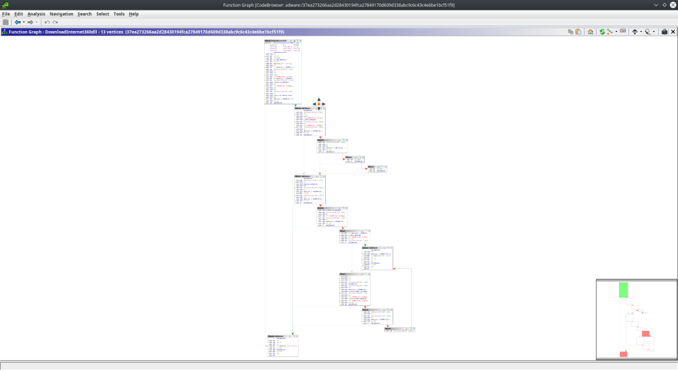Open the Navigation menu
The height and width of the screenshot is (370, 678).
61,14
